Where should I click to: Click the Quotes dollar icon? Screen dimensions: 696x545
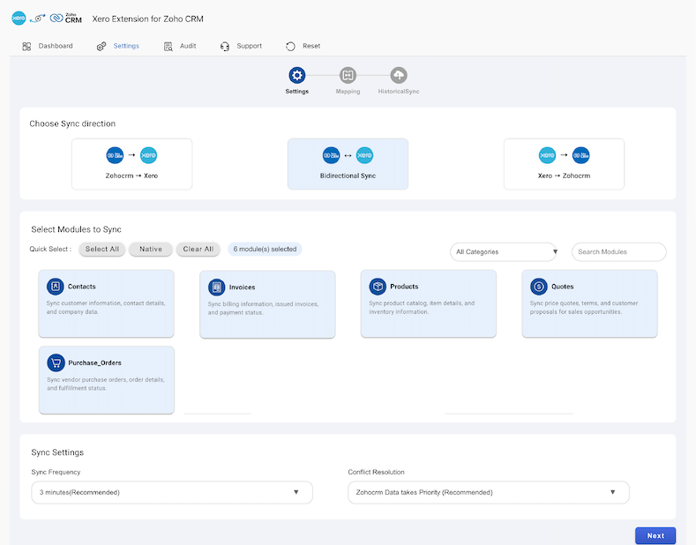tap(539, 287)
